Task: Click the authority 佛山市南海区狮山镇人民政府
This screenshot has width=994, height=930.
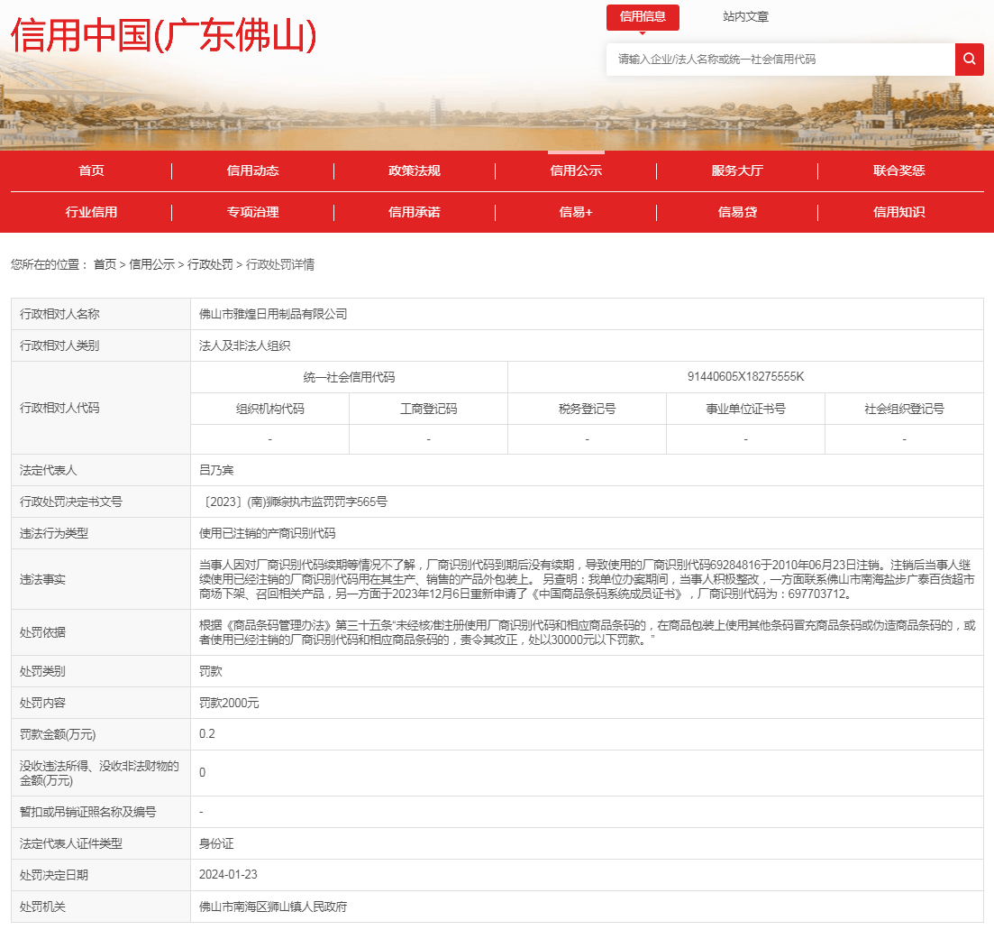Action: pyautogui.click(x=273, y=907)
